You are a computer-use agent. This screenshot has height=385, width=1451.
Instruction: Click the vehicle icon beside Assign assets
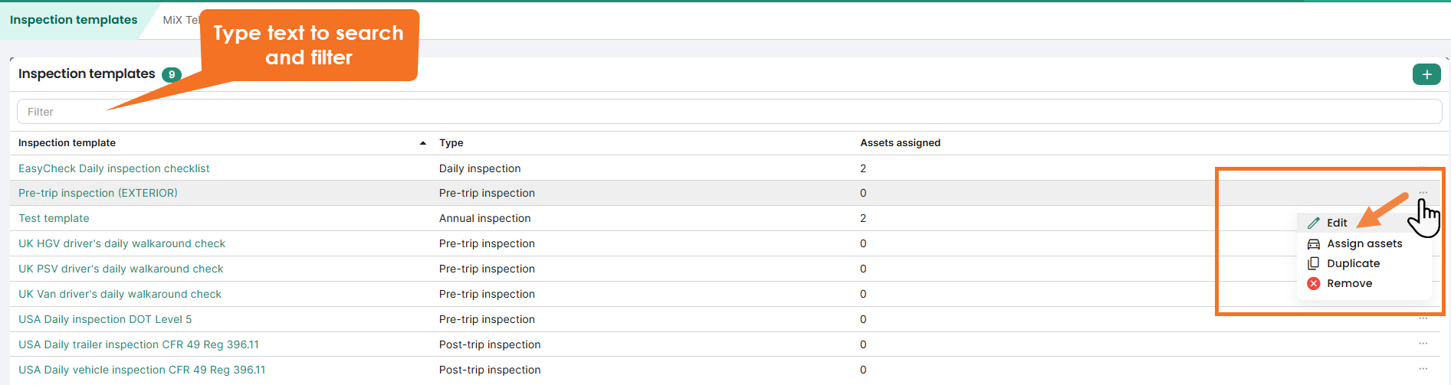(x=1313, y=243)
